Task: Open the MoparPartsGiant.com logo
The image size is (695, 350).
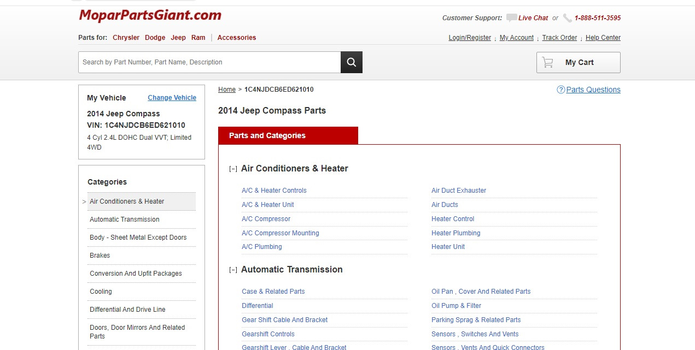Action: tap(150, 15)
